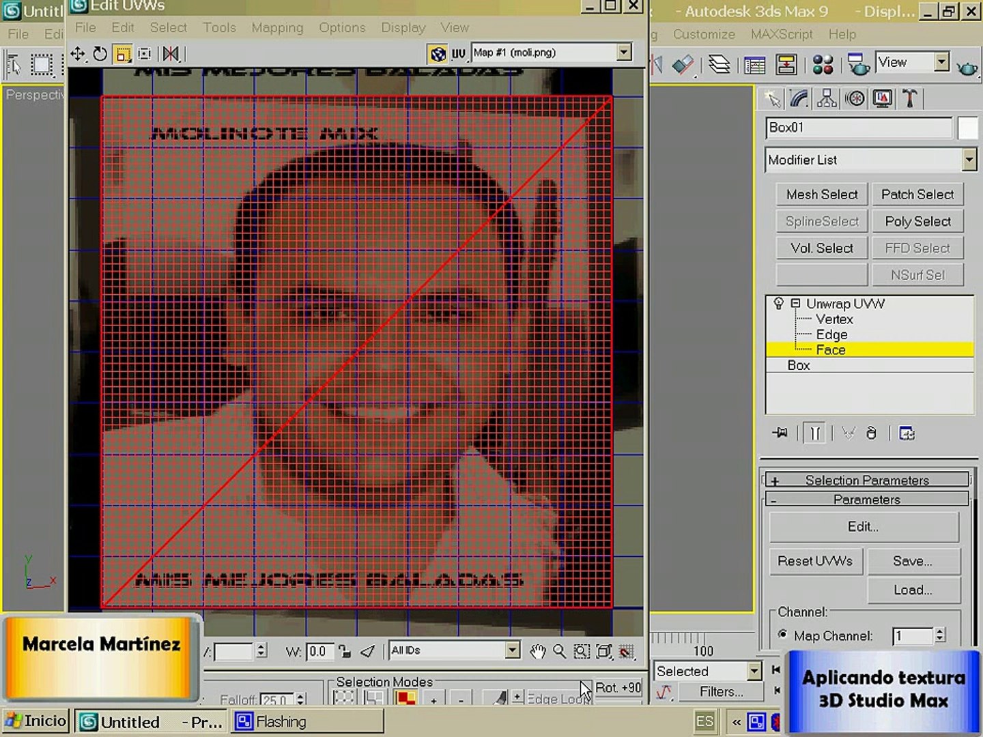Viewport: 983px width, 737px height.
Task: Open the Material Editor spheres icon
Action: pos(823,65)
